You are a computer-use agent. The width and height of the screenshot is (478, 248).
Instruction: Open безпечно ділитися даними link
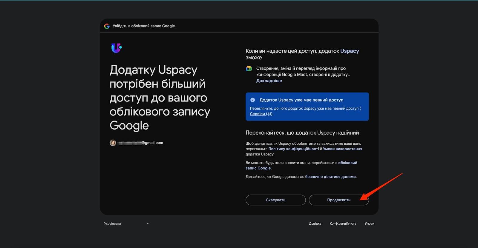(x=330, y=177)
